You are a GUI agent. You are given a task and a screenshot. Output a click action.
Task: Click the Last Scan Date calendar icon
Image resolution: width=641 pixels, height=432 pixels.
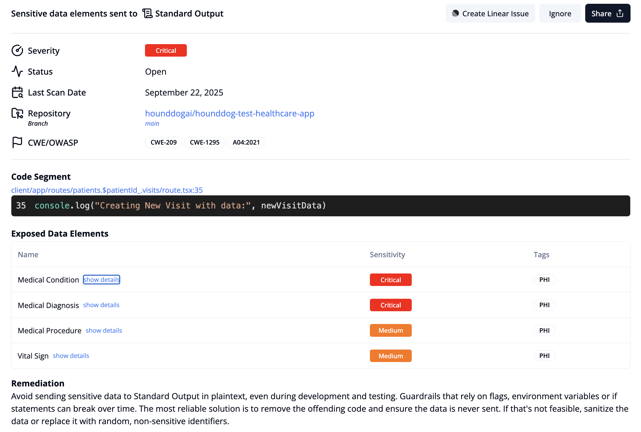(x=17, y=92)
